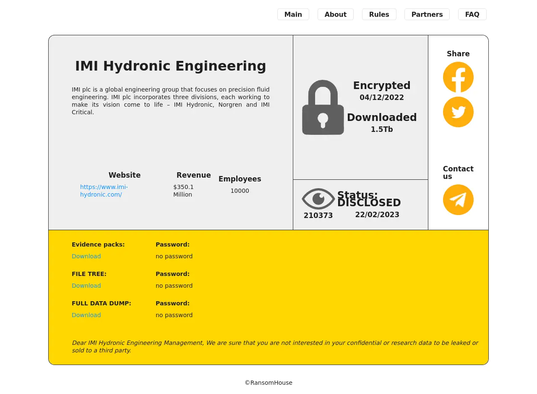The width and height of the screenshot is (537, 394).
Task: Click Download under Evidence packs
Action: [86, 256]
